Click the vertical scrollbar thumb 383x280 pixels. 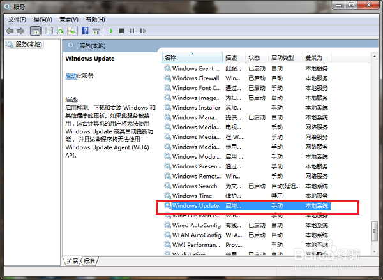pyautogui.click(x=374, y=231)
